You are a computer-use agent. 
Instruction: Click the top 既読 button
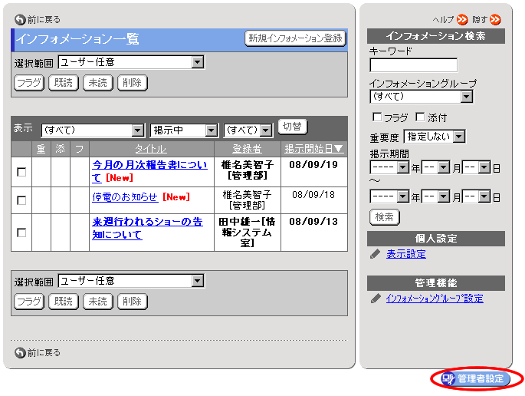point(64,83)
